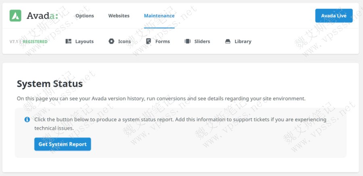Navigate to the Forms text link
This screenshot has height=176, width=363.
tap(163, 41)
